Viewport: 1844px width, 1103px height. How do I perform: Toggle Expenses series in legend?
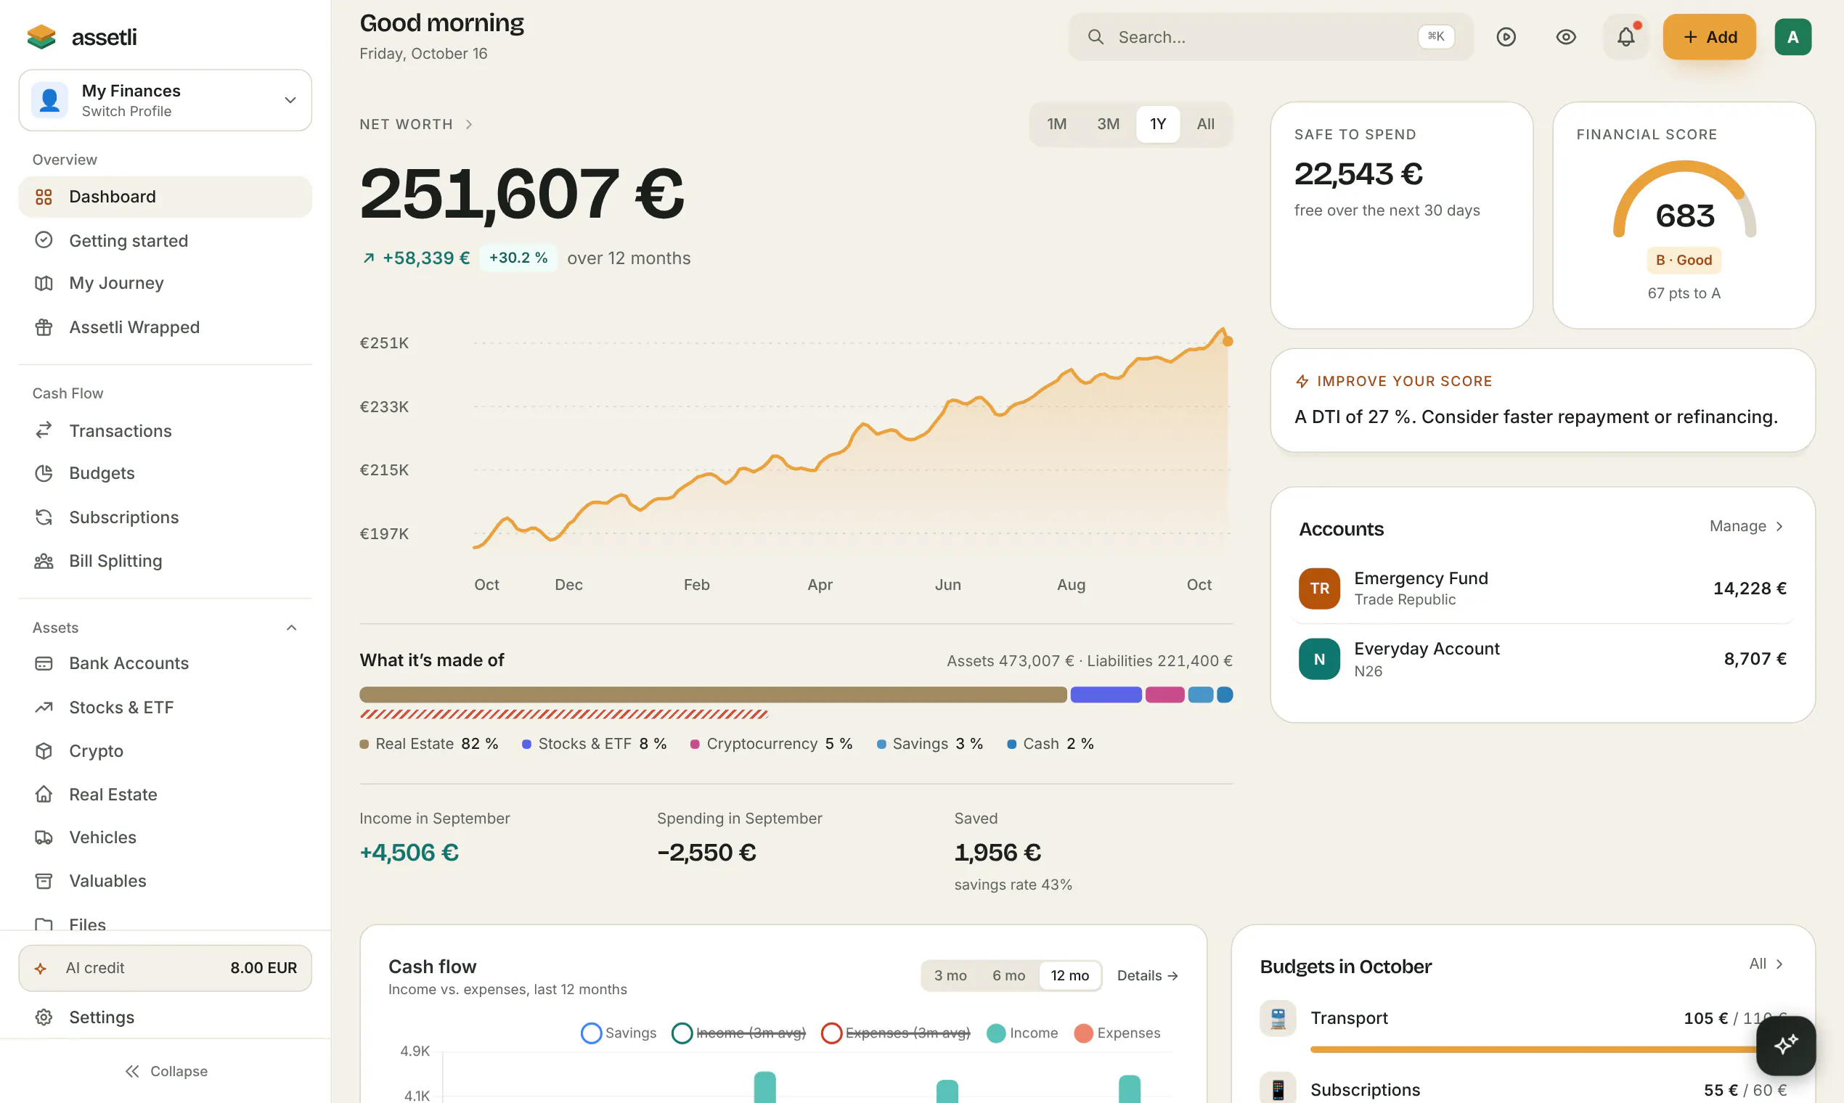pos(1117,1033)
